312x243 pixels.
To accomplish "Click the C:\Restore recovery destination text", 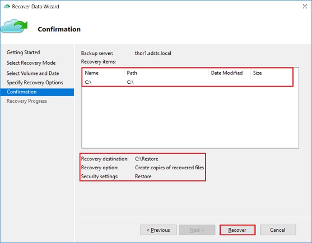I will pyautogui.click(x=147, y=159).
